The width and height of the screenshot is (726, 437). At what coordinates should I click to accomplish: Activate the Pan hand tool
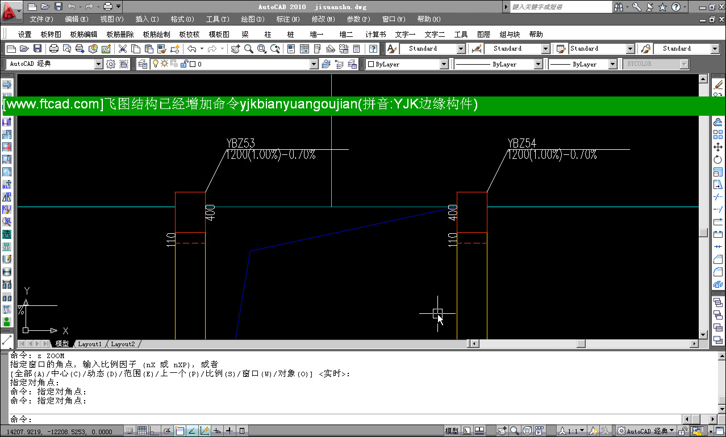pyautogui.click(x=236, y=49)
